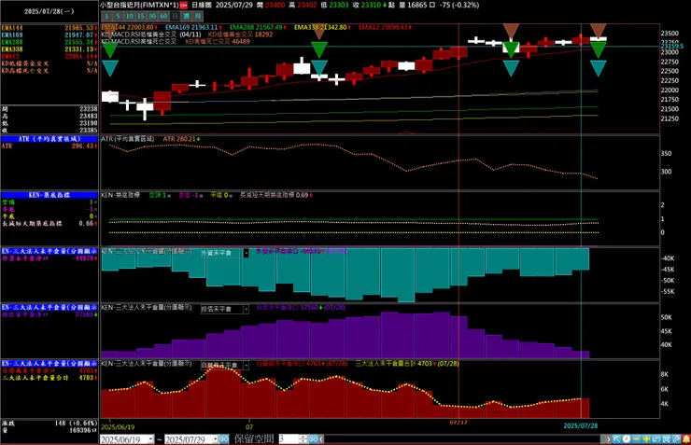
Task: Click GO button beside 保留空間 field
Action: [x=313, y=438]
